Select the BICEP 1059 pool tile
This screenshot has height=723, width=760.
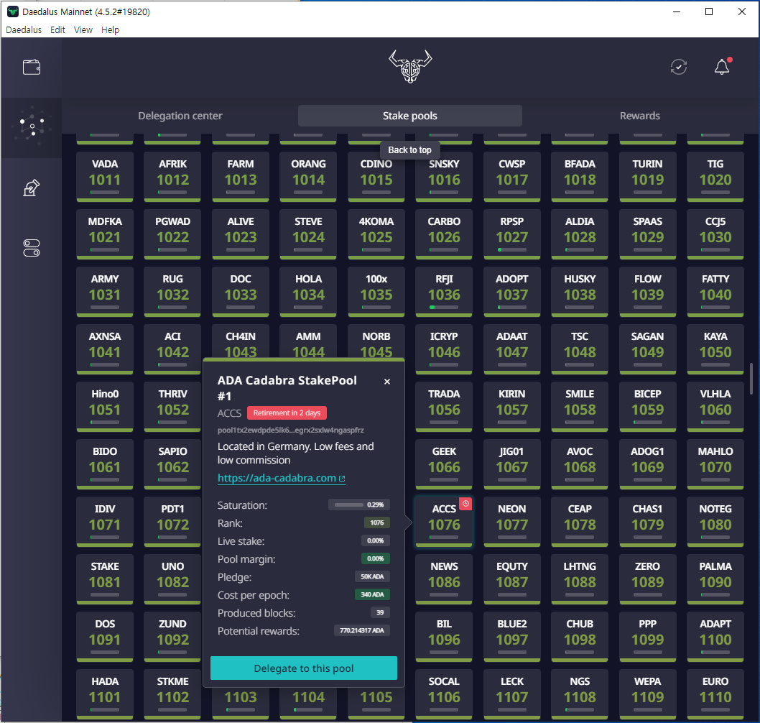647,407
